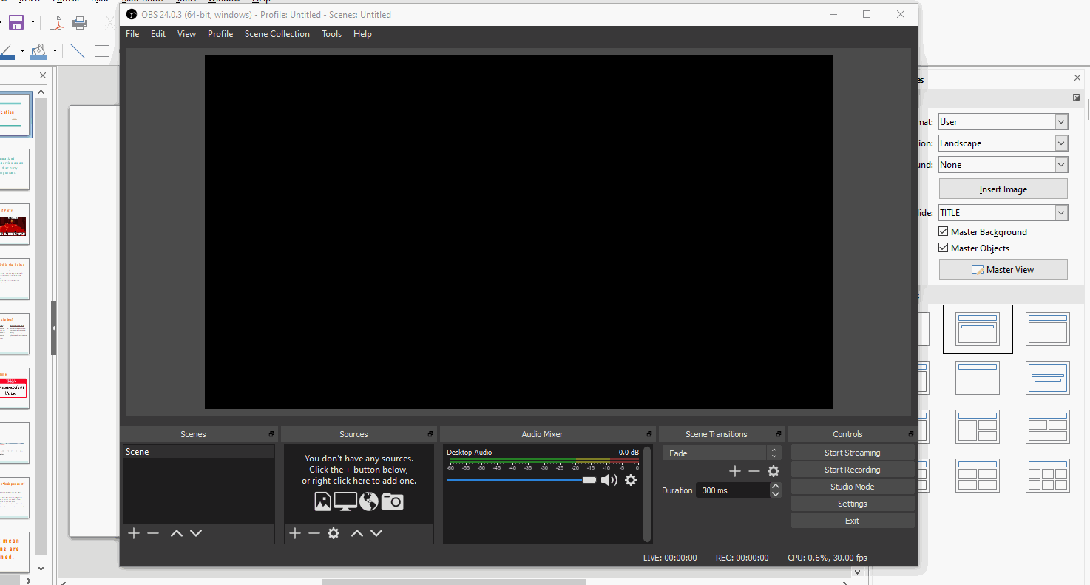Toggle the Master Background checkbox
This screenshot has width=1090, height=585.
pos(944,231)
